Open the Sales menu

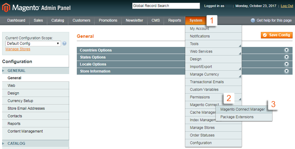click(38, 20)
